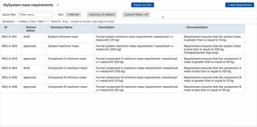The width and height of the screenshot is (257, 127).
Task: Click the Description column header
Action: click(138, 29)
